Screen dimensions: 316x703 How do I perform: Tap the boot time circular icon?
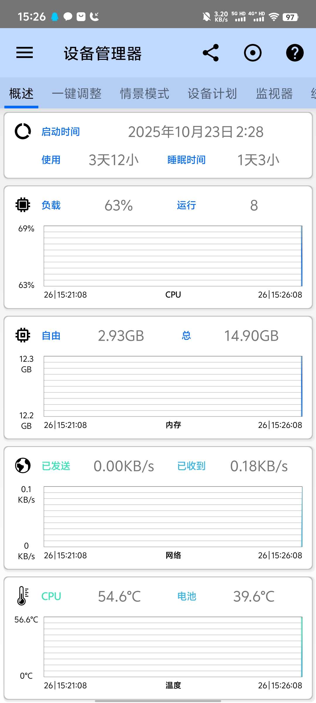click(x=23, y=131)
